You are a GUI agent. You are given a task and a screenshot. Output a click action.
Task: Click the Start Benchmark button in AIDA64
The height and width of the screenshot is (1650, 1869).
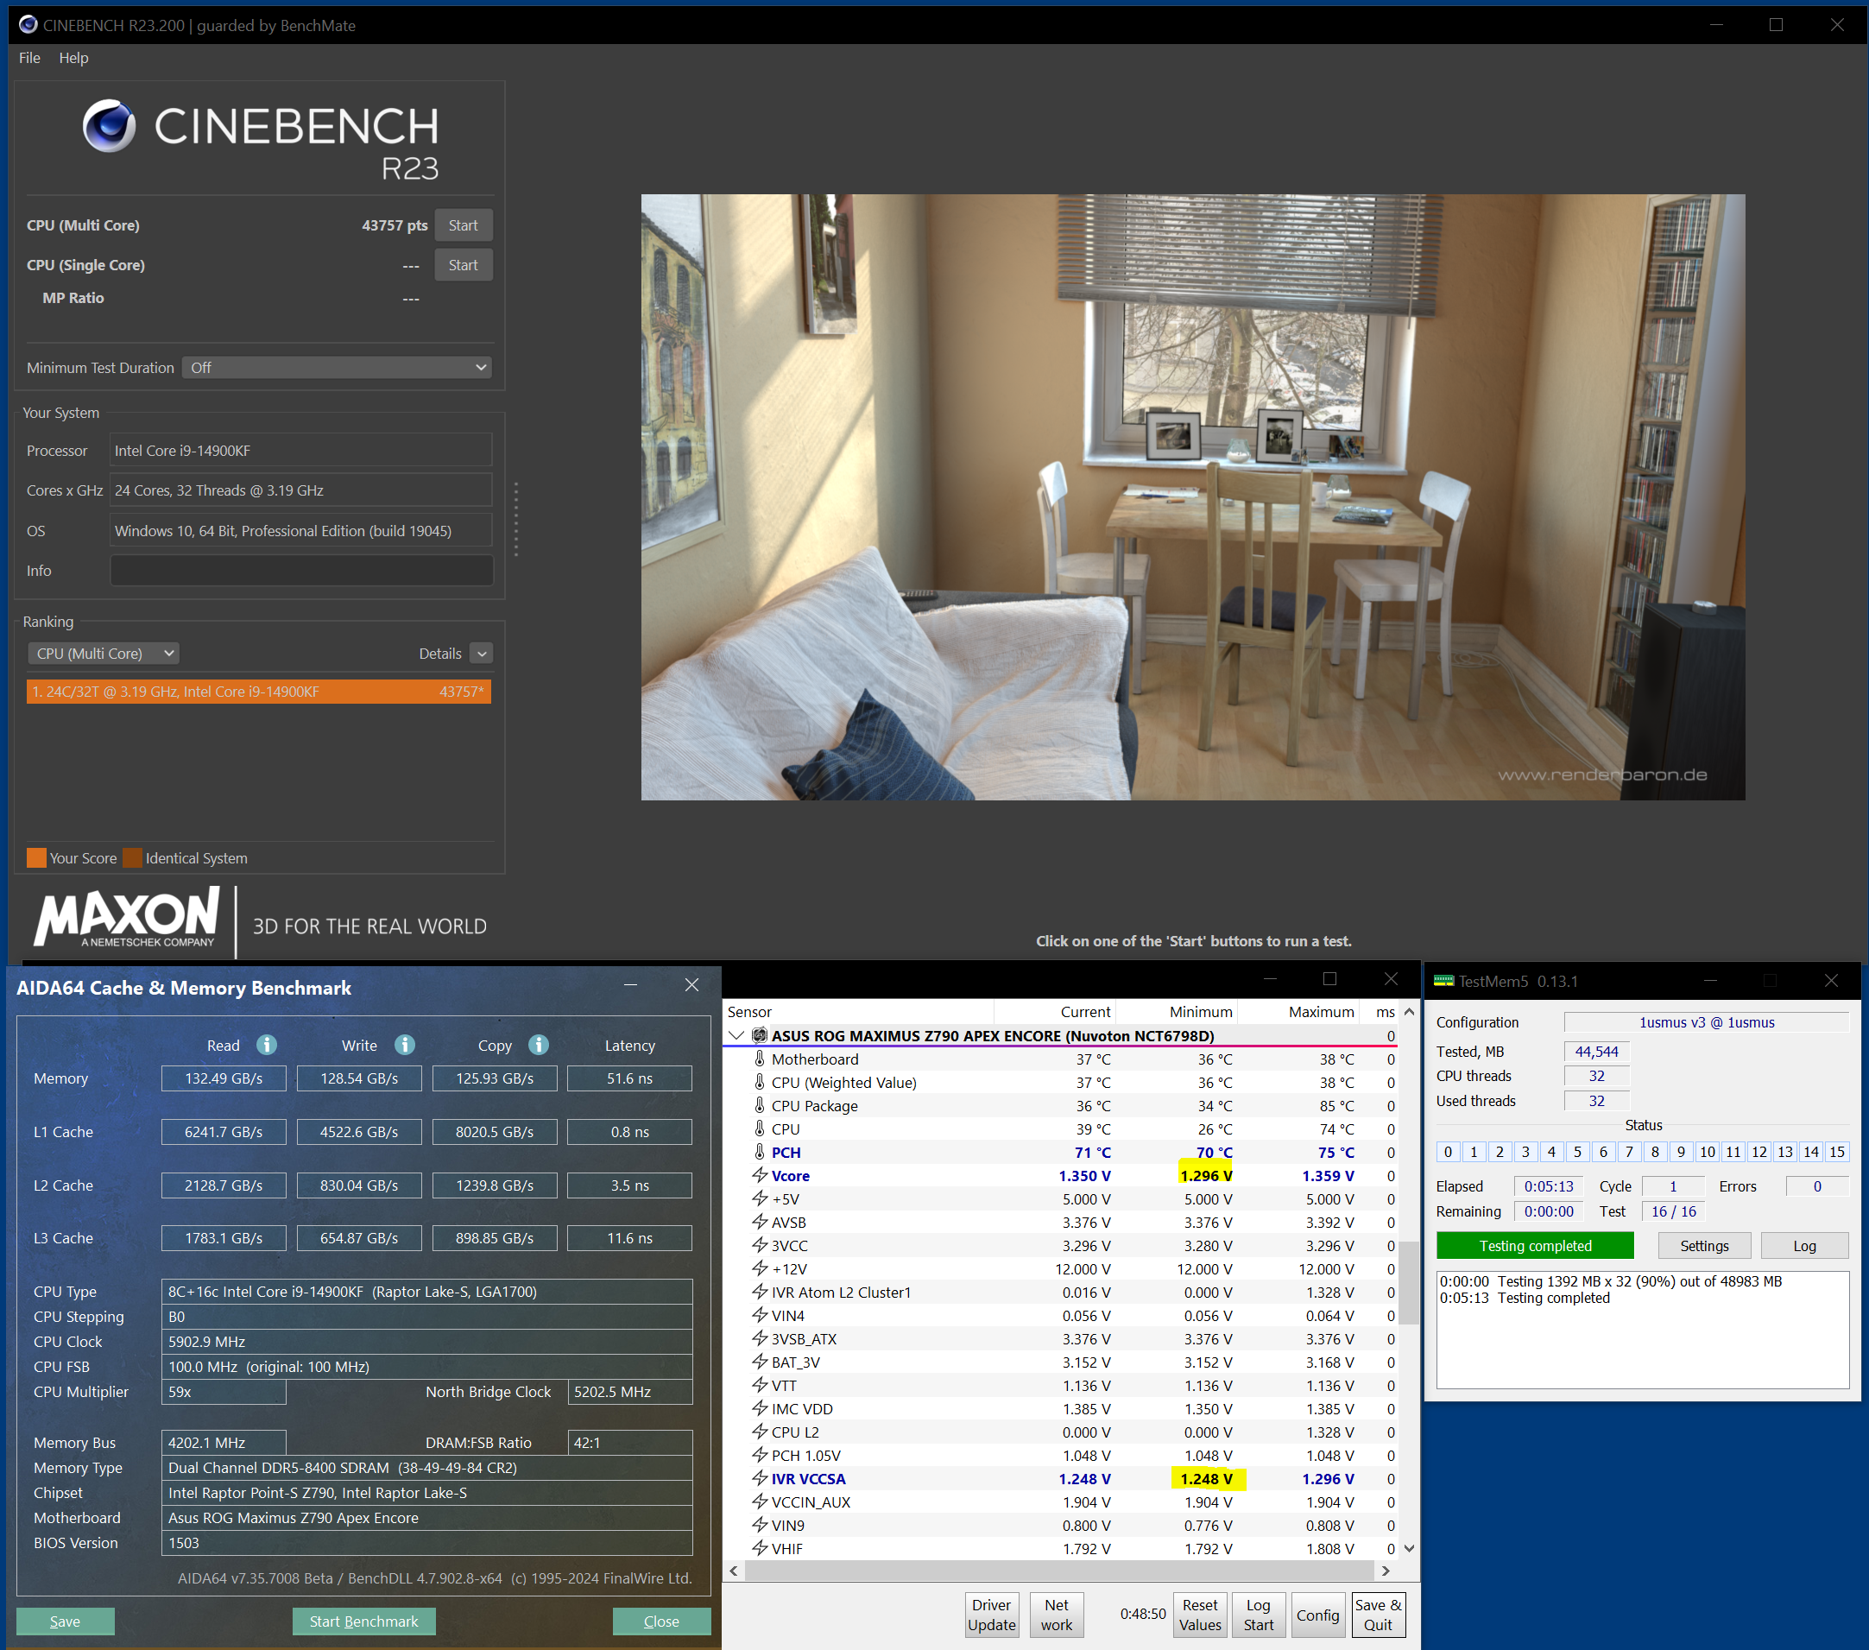[363, 1621]
